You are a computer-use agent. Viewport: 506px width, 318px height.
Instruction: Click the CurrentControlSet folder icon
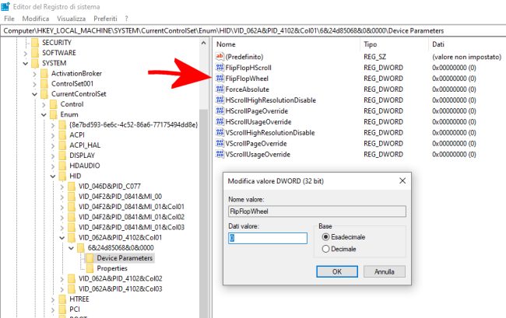pos(44,94)
